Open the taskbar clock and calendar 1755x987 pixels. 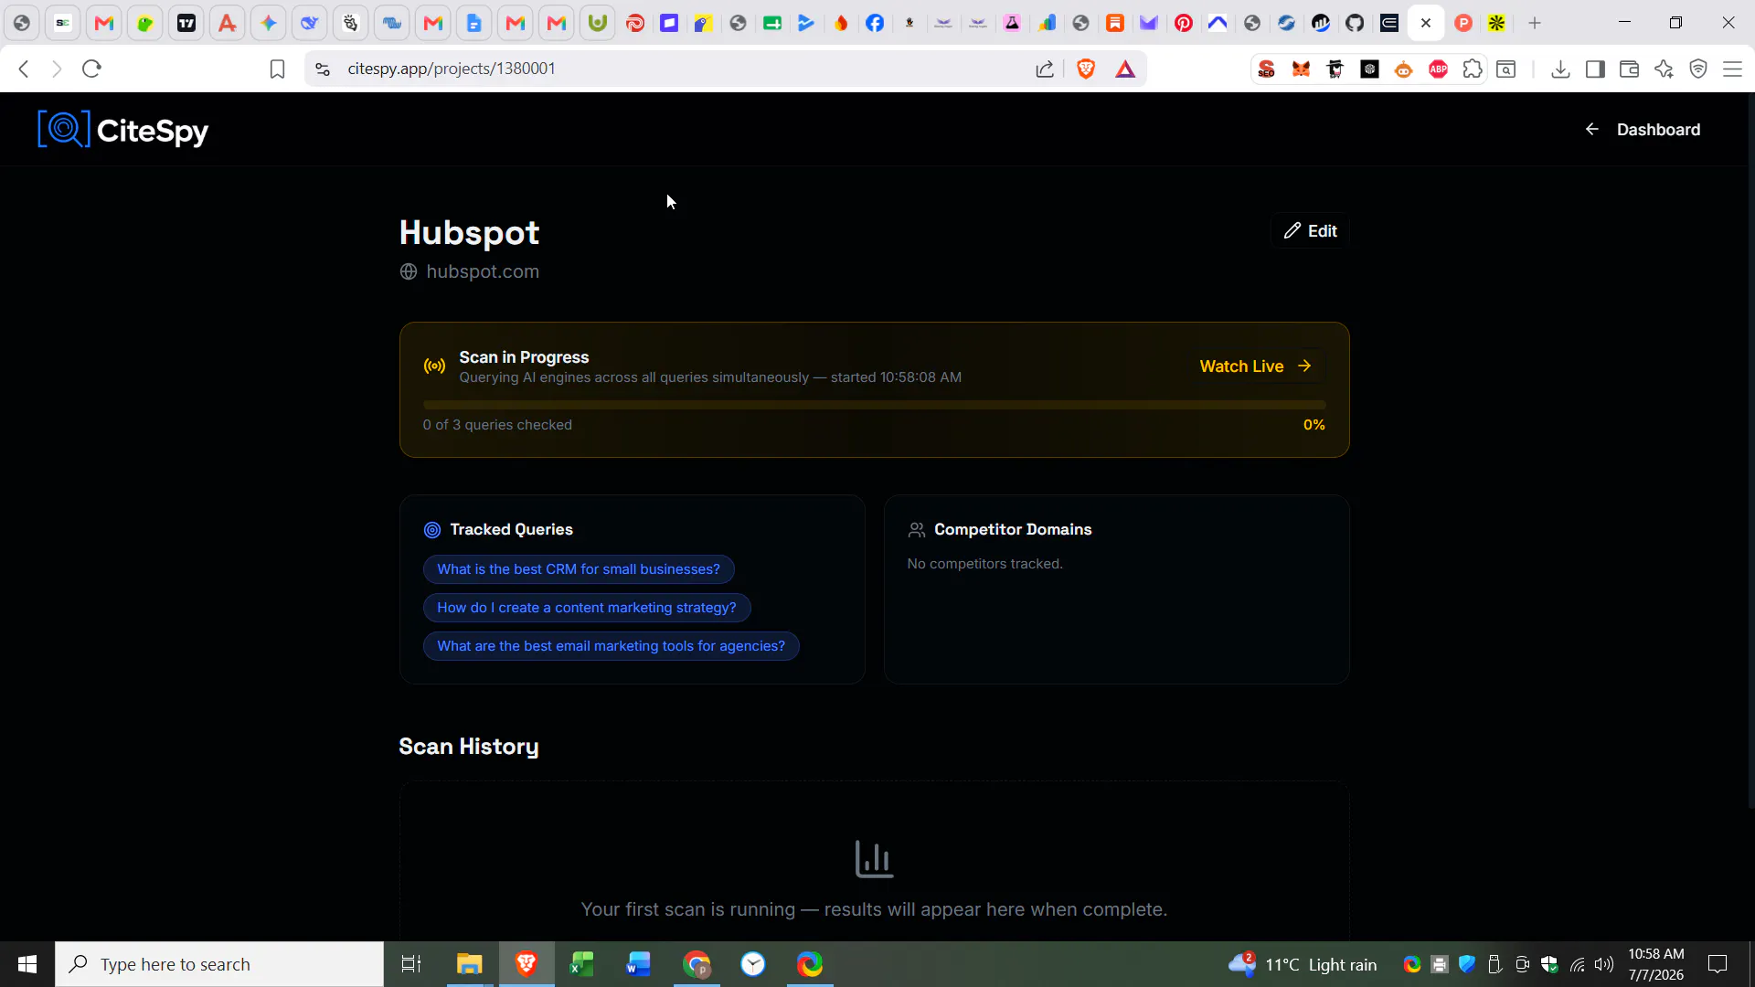[1656, 964]
